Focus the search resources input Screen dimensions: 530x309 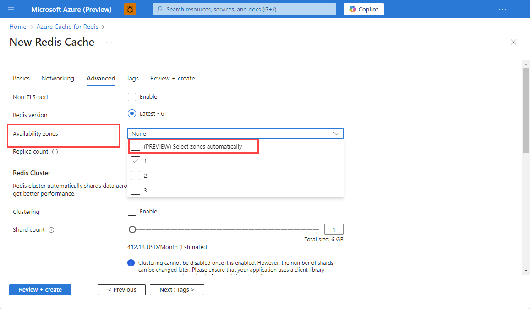coord(244,9)
